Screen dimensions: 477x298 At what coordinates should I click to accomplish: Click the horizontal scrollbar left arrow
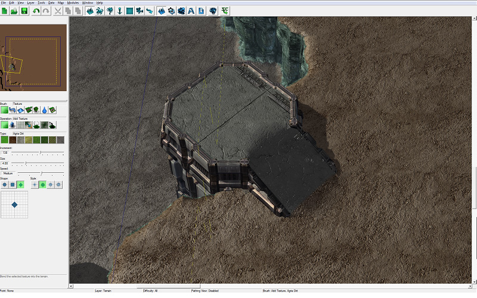click(x=71, y=286)
